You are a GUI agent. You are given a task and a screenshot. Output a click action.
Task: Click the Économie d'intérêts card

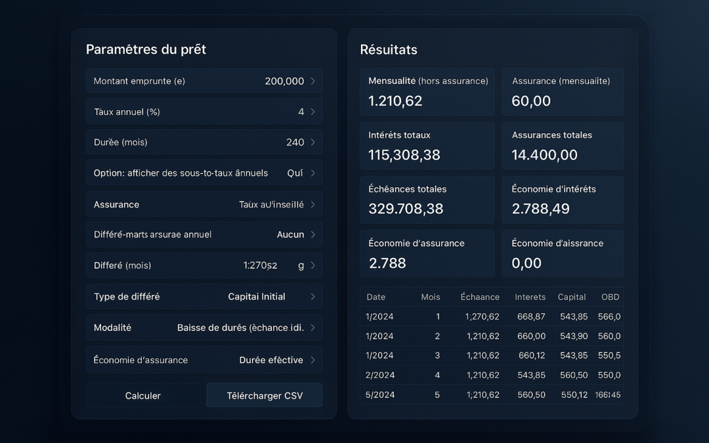pyautogui.click(x=563, y=200)
